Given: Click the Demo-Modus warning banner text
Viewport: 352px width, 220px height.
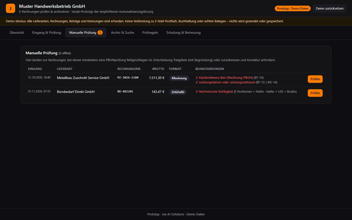Looking at the screenshot, I should 145,21.
